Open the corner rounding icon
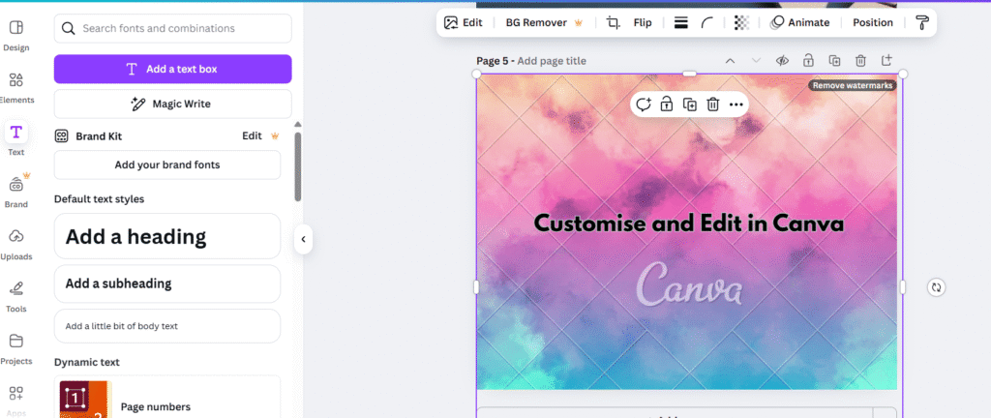 (x=707, y=22)
